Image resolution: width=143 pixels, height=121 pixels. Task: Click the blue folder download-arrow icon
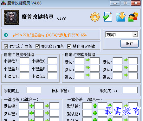tap(120, 17)
